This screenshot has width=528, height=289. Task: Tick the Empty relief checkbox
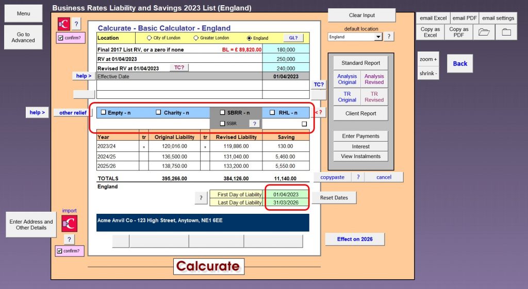104,112
